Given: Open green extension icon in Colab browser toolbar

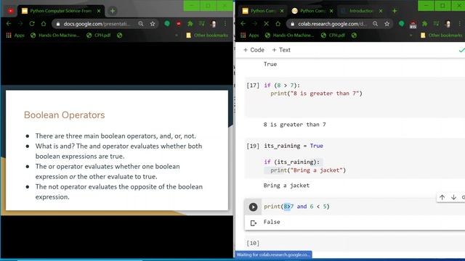Looking at the screenshot, I should click(x=402, y=24).
